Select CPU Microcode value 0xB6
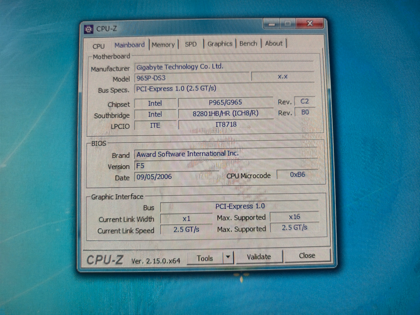 pos(297,175)
